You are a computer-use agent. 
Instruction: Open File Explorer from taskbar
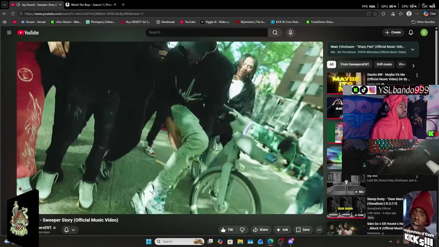[x=240, y=242]
